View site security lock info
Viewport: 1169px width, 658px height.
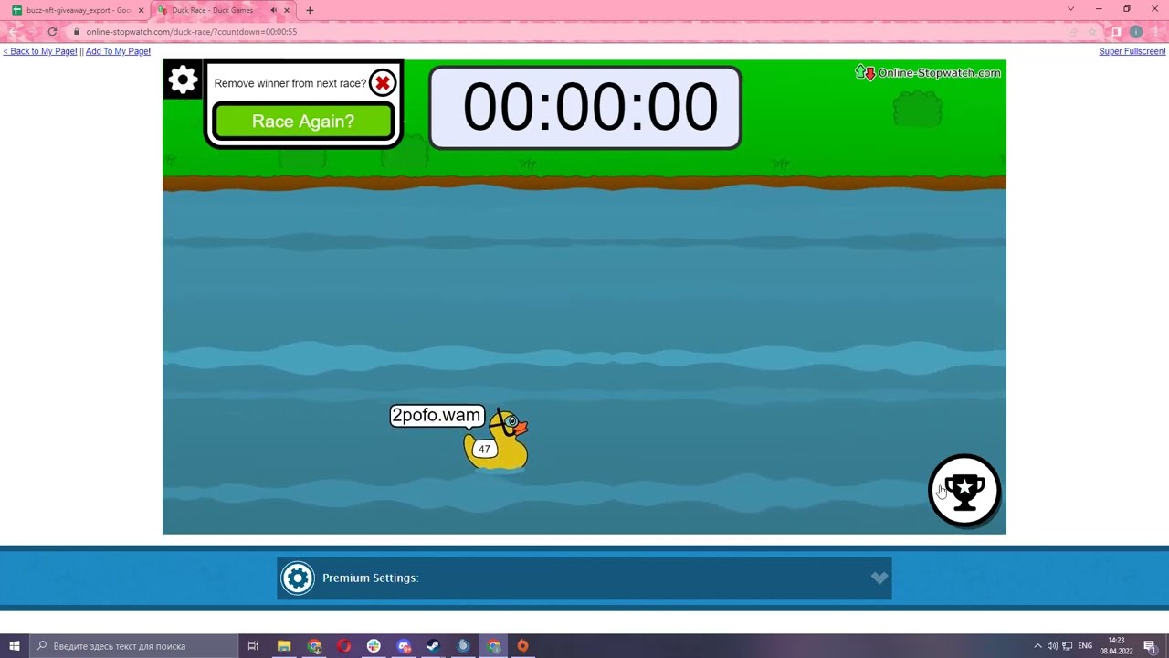(x=77, y=31)
